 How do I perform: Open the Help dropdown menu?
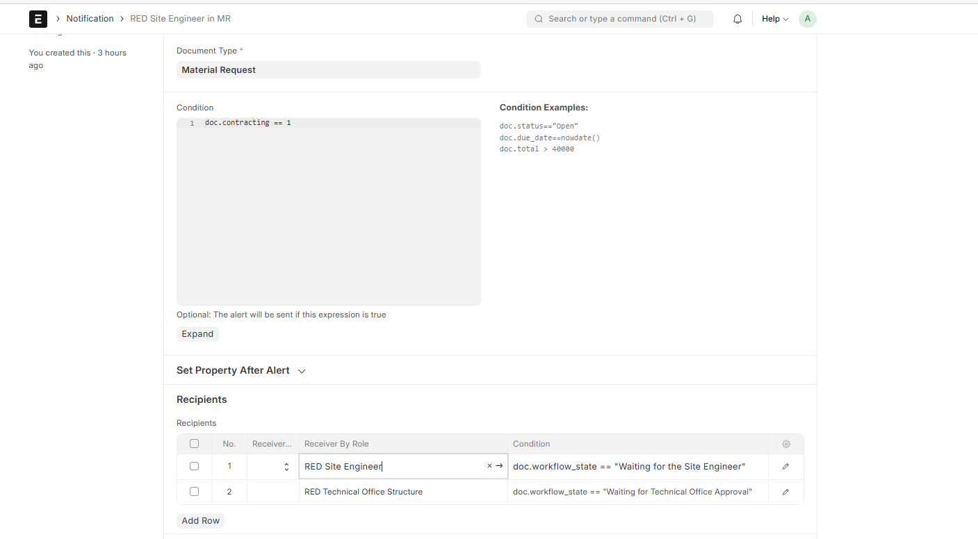[774, 19]
